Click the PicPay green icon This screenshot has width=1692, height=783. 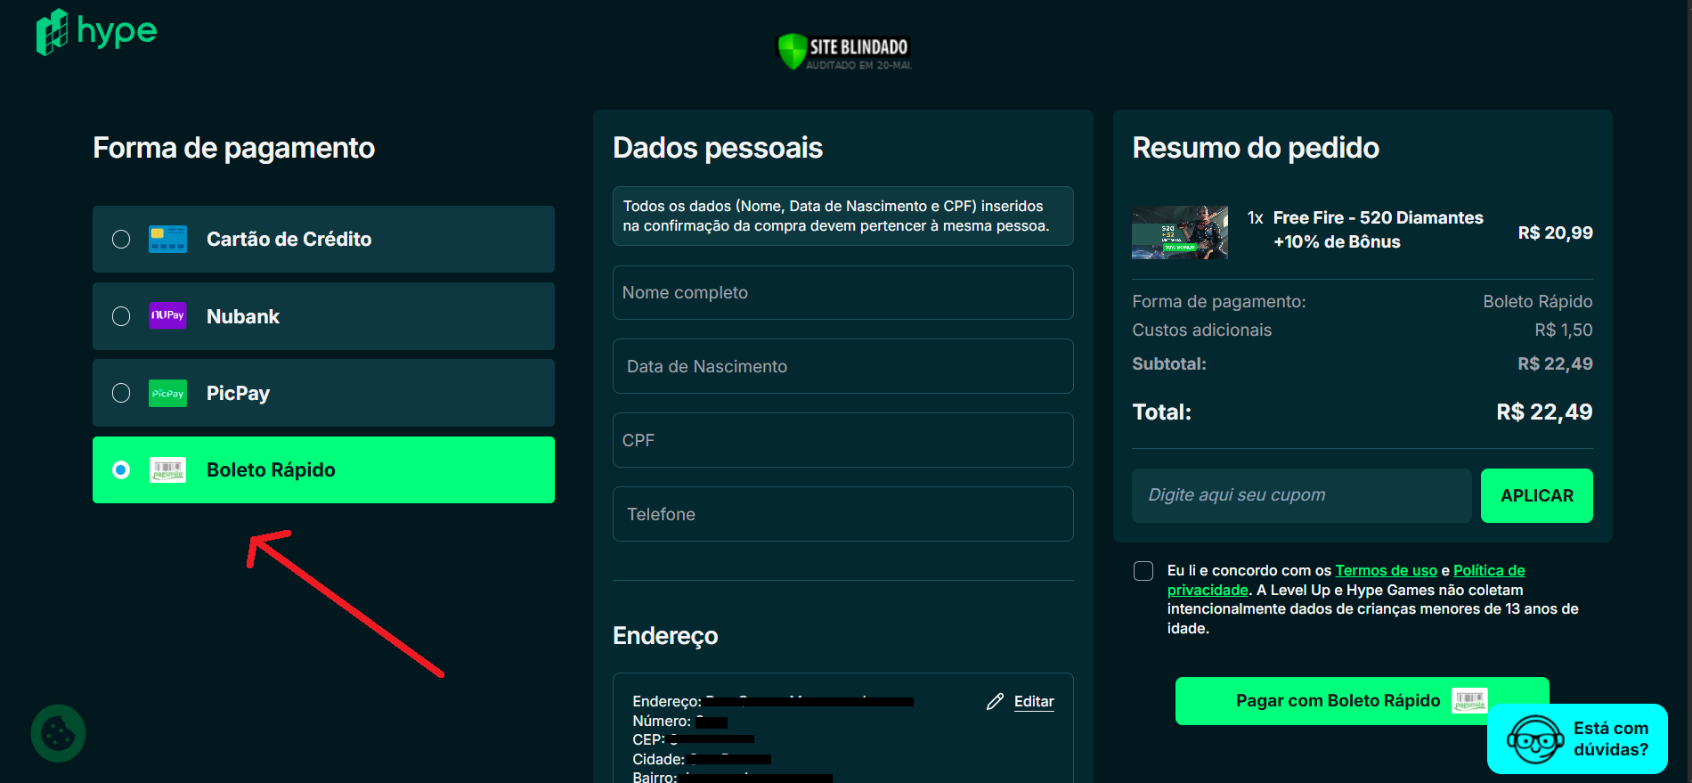click(167, 393)
